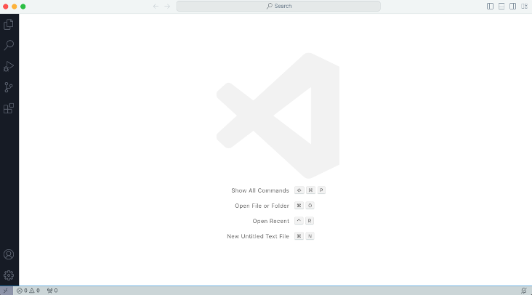Open the errors and warnings status entry

pyautogui.click(x=28, y=291)
